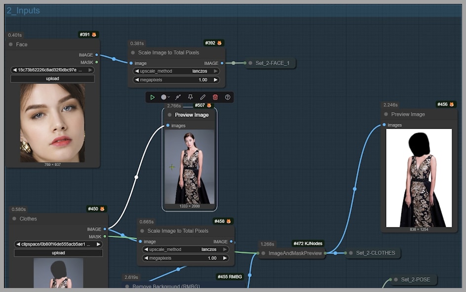
Task: Click the Set_2-FACE_1 node title
Action: click(272, 63)
